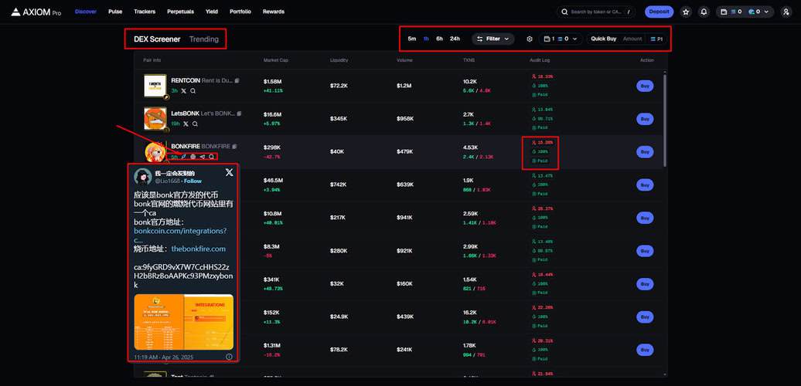
Task: Click BONKFIRE's search magnifier icon
Action: (x=212, y=157)
